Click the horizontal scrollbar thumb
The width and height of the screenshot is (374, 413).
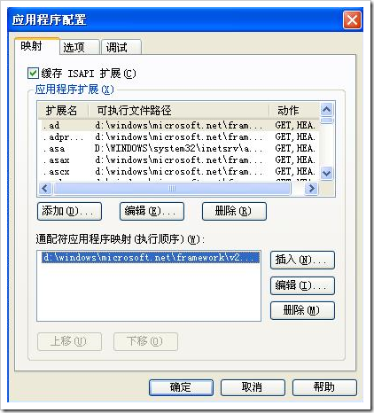click(172, 188)
